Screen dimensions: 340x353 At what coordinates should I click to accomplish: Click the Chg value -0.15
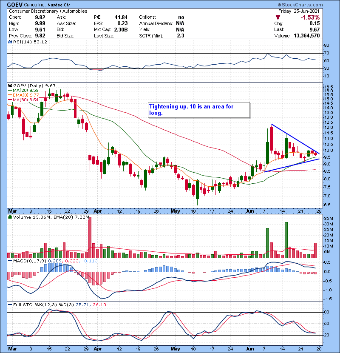coord(314,23)
